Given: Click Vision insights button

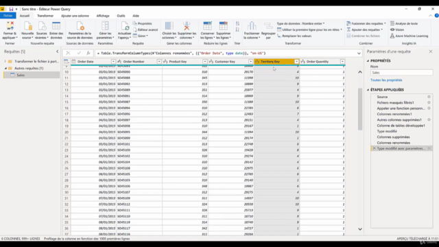Looking at the screenshot, I should point(397,30).
